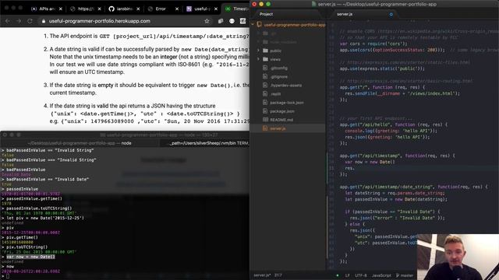Screen dimensions: 499x280
Task: Change UTF-8 encoding in status bar
Action: pyautogui.click(x=360, y=275)
